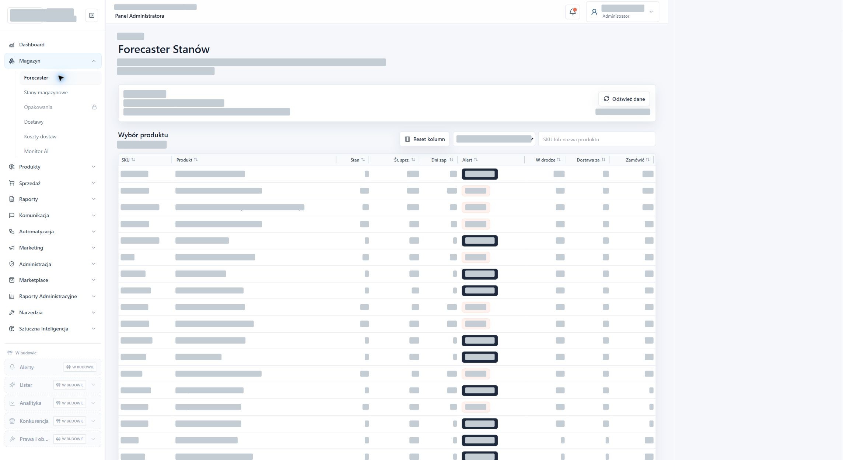Click the sidebar collapse panel icon
The image size is (843, 460).
pyautogui.click(x=92, y=15)
